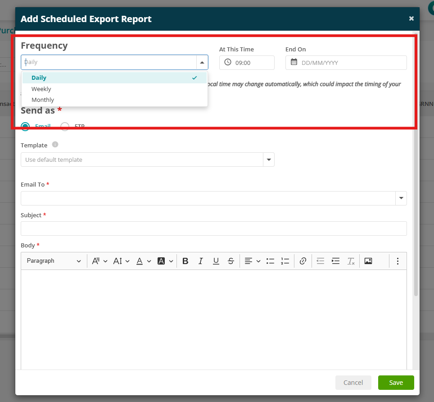Click the Template info icon

click(55, 145)
